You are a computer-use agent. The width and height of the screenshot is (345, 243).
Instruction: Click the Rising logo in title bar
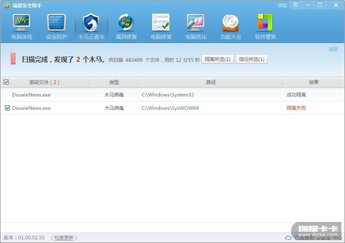pyautogui.click(x=7, y=6)
